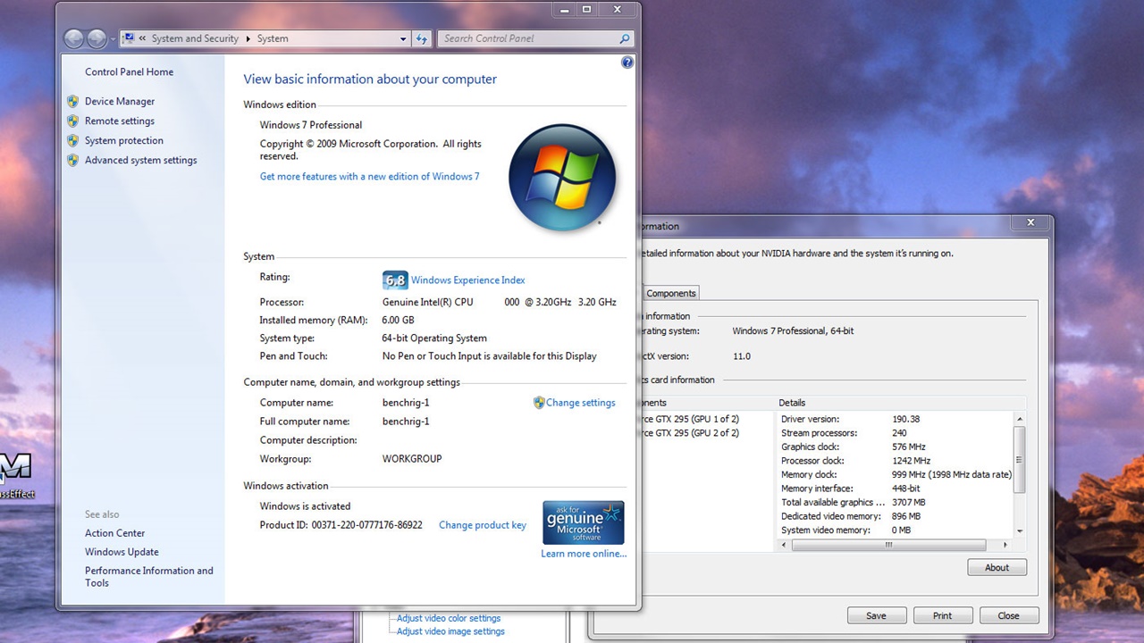
Task: Click the address bar refresh icon
Action: (x=423, y=38)
